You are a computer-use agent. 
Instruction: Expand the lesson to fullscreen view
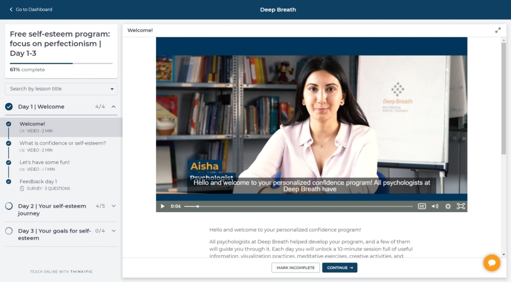tap(498, 30)
